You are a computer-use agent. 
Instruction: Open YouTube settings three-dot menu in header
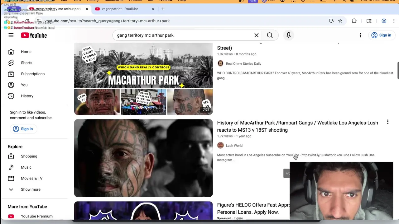360,35
